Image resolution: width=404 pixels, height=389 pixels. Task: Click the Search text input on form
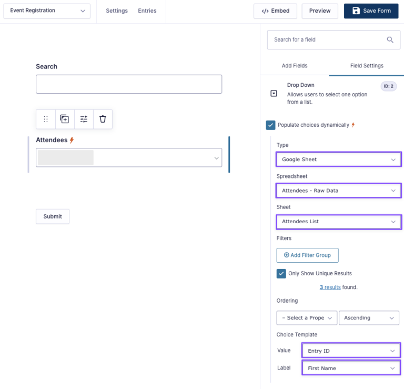click(x=129, y=84)
